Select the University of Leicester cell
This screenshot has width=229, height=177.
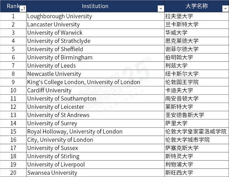(x=95, y=107)
